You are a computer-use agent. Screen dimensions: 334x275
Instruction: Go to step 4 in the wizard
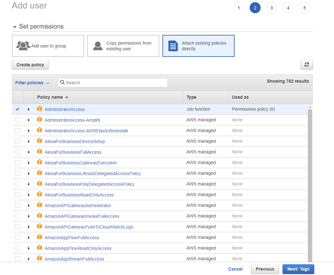pos(288,8)
